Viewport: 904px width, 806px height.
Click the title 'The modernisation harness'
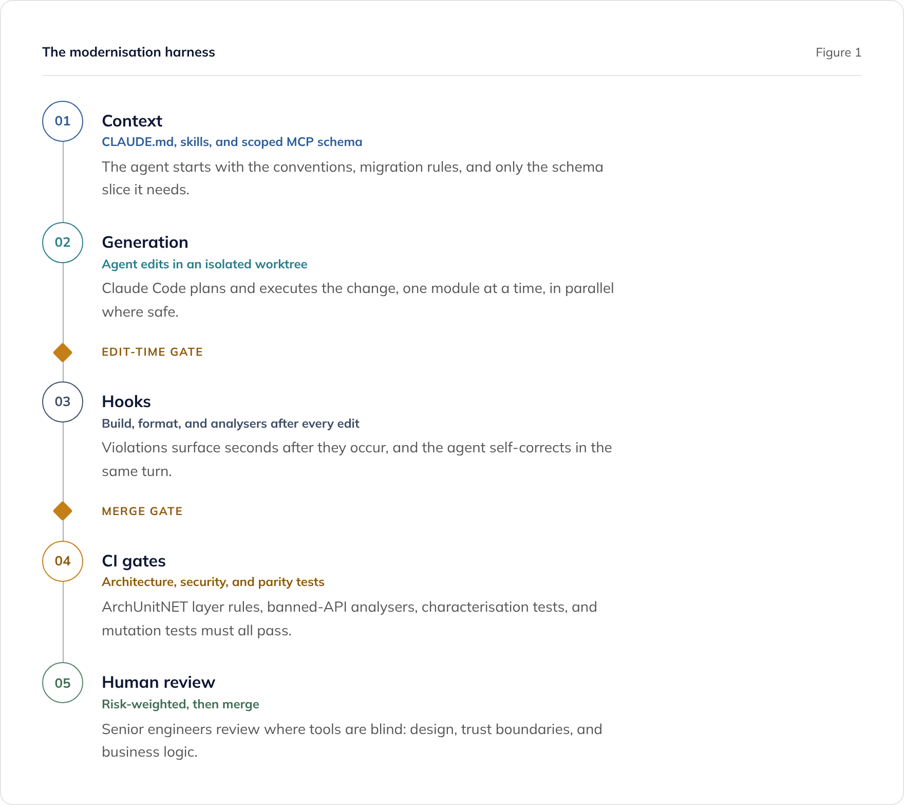tap(128, 52)
